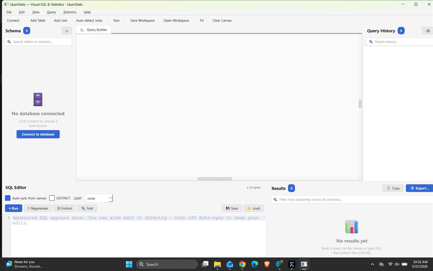
Task: Open File Explorer from the taskbar
Action: 217,264
